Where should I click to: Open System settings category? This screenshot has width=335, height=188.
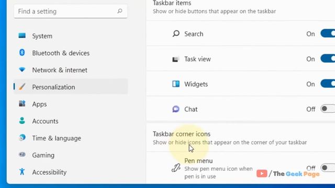71,36
